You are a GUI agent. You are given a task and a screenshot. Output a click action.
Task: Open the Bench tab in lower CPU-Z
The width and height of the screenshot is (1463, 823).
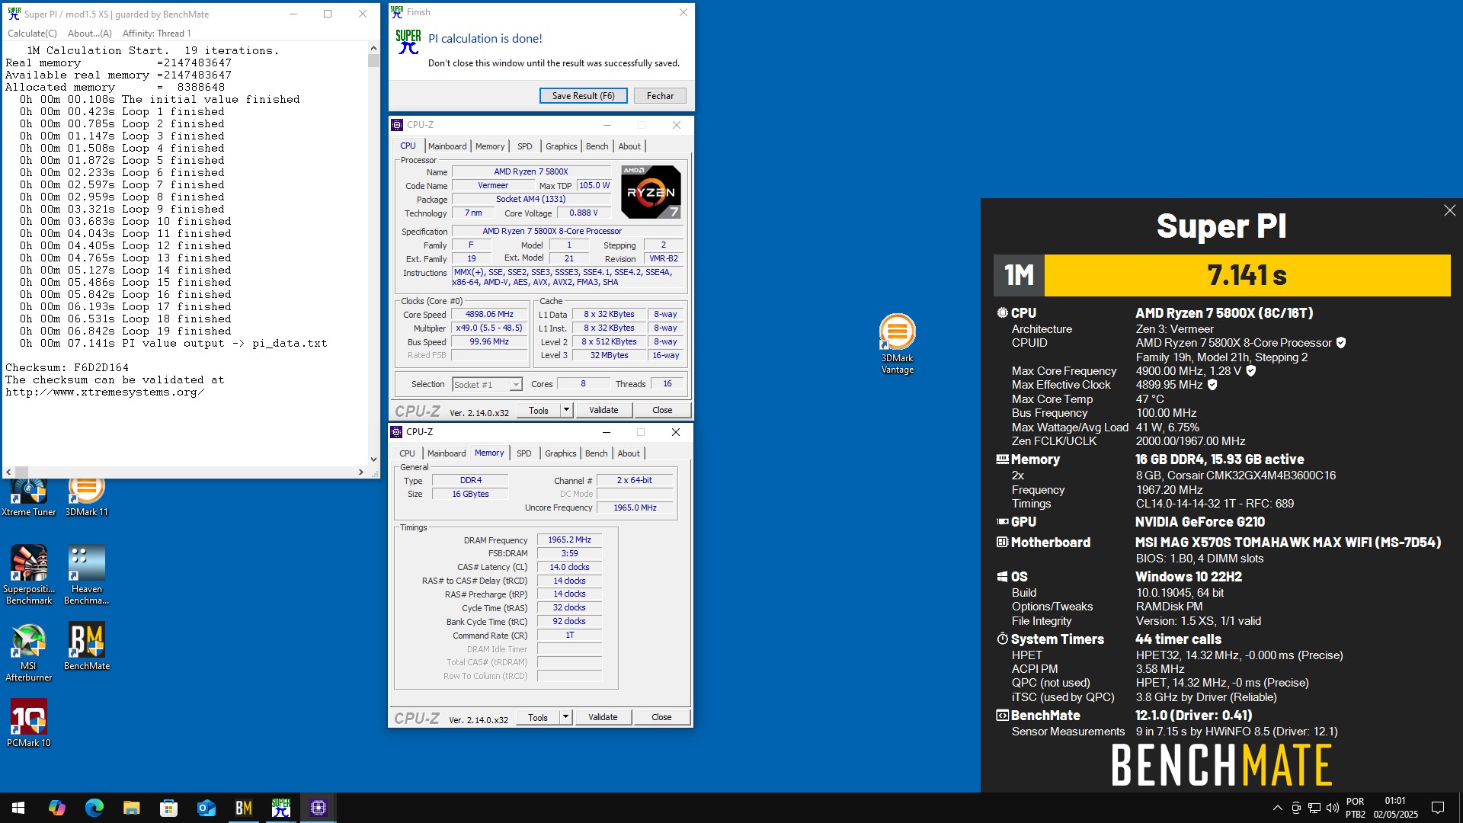(x=597, y=453)
